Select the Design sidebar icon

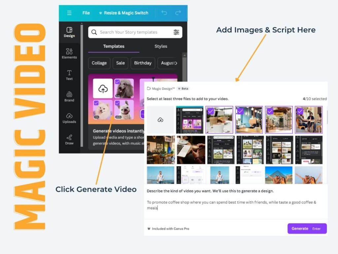[x=69, y=32]
